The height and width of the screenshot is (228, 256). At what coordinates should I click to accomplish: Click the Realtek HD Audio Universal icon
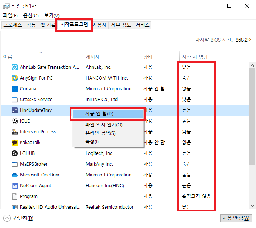pyautogui.click(x=15, y=207)
